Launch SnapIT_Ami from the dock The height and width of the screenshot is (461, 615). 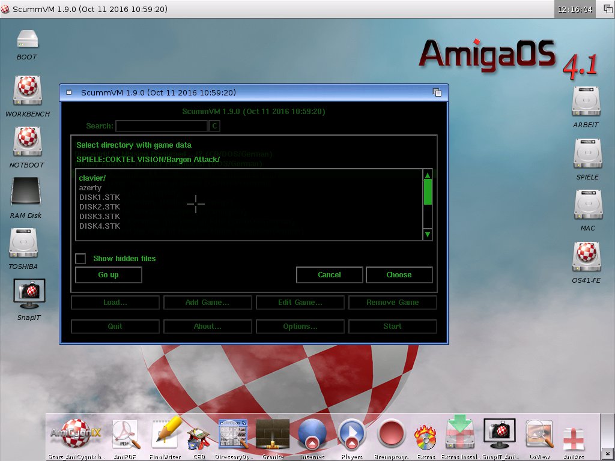499,433
